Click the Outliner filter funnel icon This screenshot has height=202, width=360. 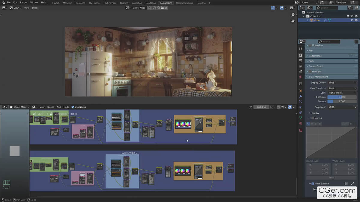point(349,8)
